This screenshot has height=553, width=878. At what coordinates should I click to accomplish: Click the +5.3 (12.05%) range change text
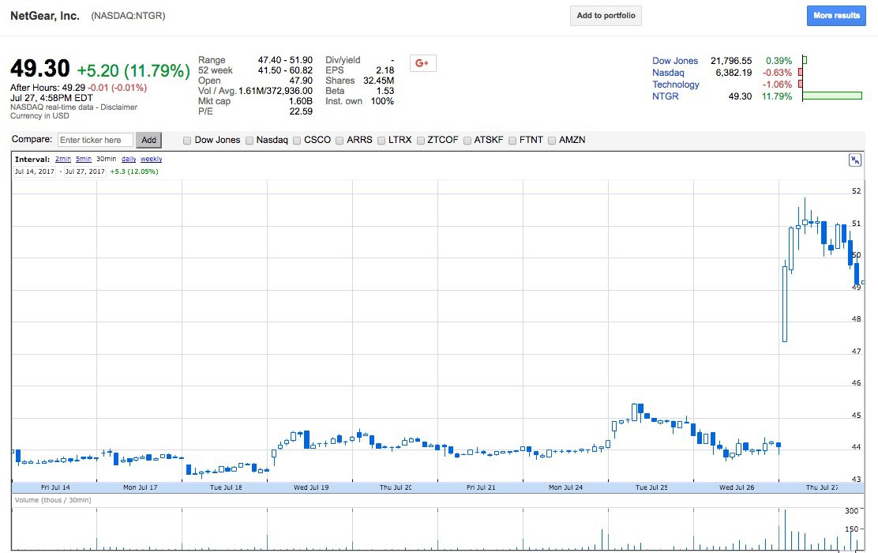133,171
